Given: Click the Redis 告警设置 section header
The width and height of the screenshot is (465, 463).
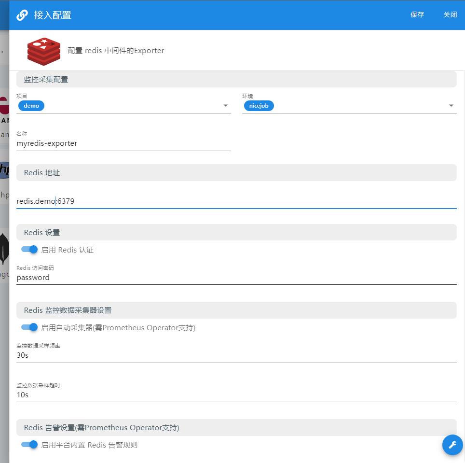Looking at the screenshot, I should pyautogui.click(x=236, y=427).
